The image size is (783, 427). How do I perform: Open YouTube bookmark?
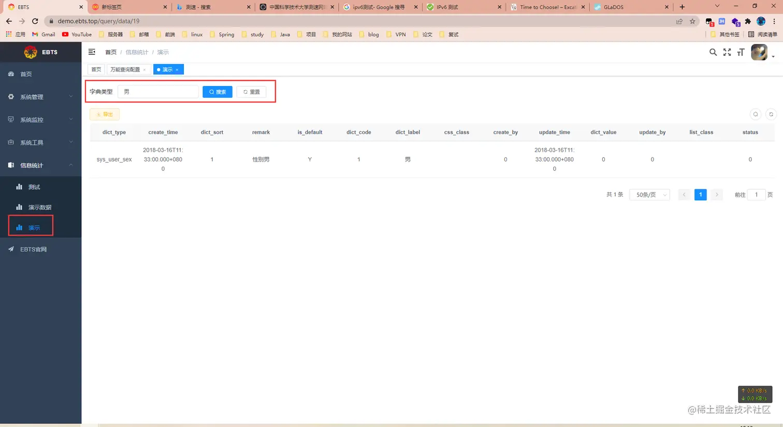tap(77, 35)
